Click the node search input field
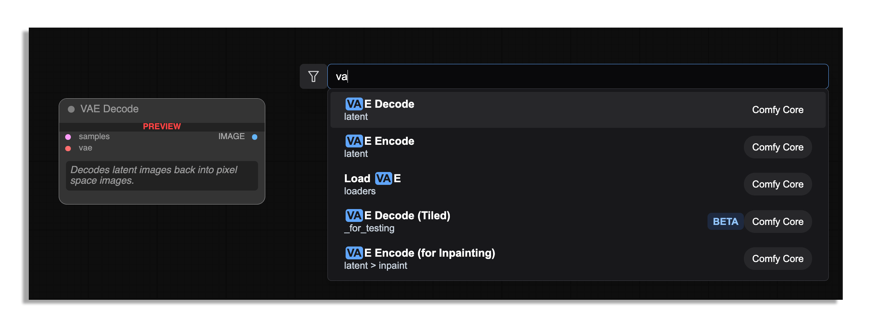This screenshot has width=875, height=327. [x=578, y=77]
